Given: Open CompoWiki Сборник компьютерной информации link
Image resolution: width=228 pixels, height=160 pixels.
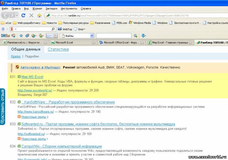Looking at the screenshot, I should (x=62, y=146).
